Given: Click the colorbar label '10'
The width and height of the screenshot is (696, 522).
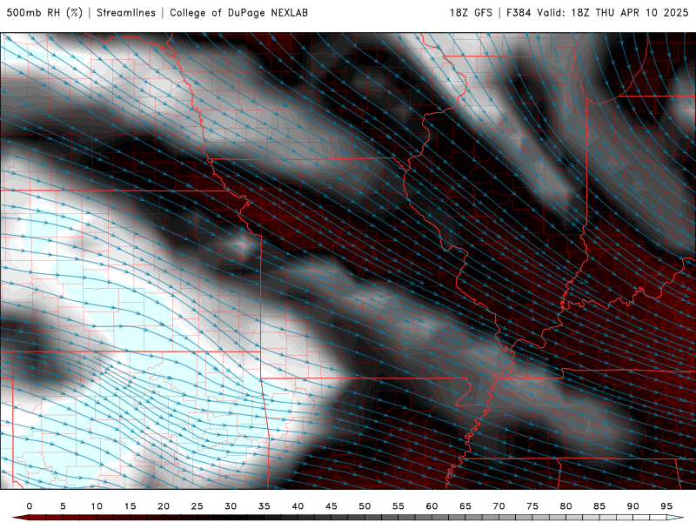Looking at the screenshot, I should 97,506.
